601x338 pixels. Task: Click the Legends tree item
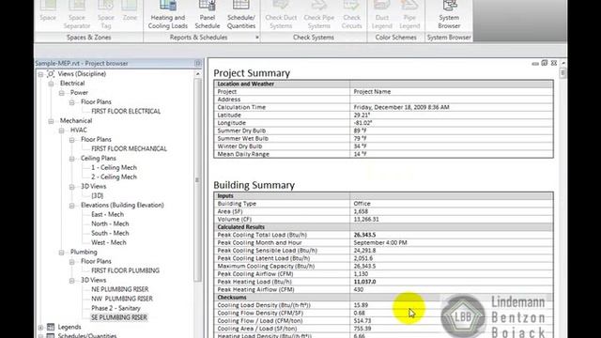(69, 327)
